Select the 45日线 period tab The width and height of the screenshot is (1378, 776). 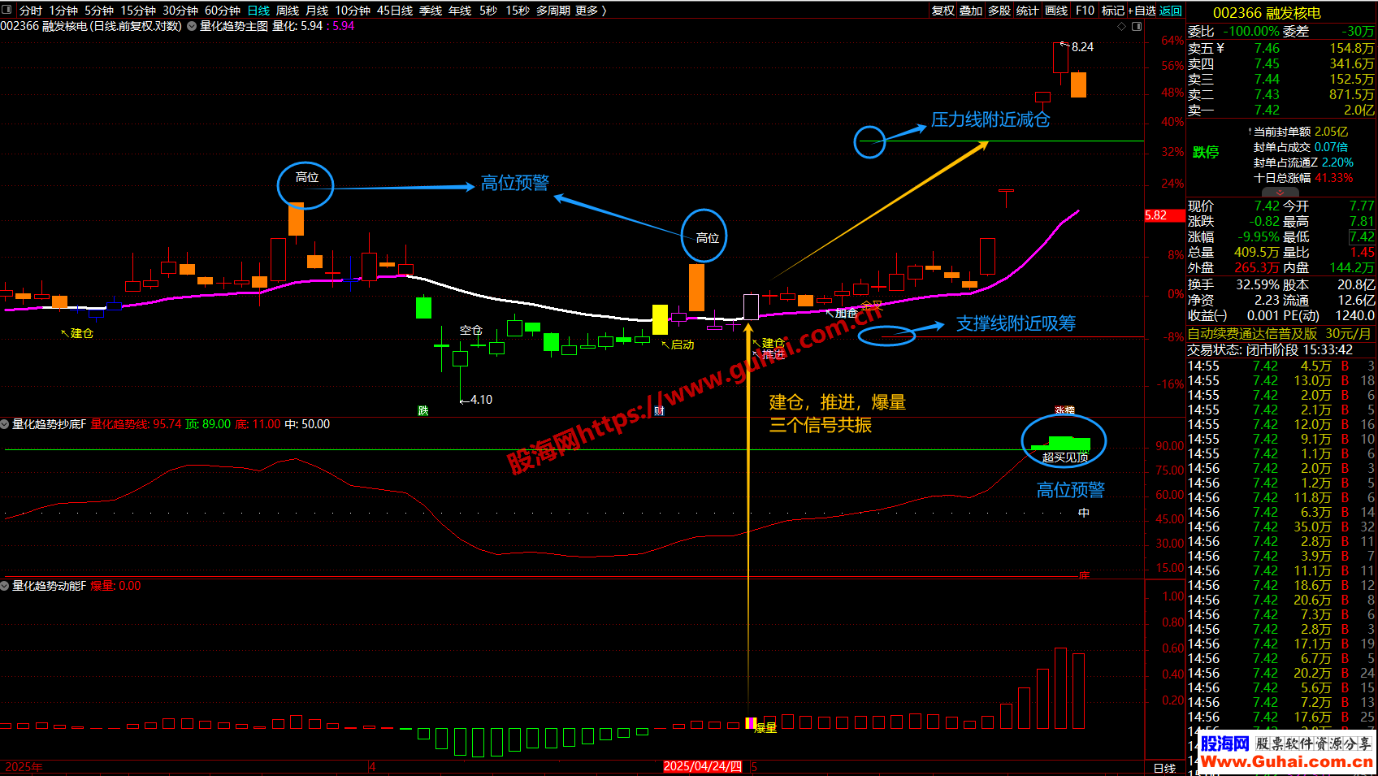(395, 11)
